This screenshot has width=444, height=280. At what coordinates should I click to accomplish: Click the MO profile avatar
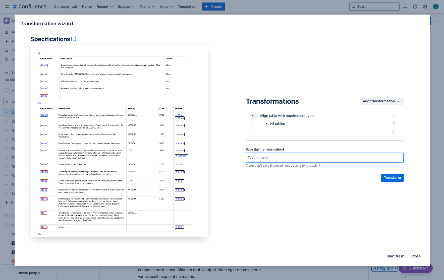coord(436,7)
